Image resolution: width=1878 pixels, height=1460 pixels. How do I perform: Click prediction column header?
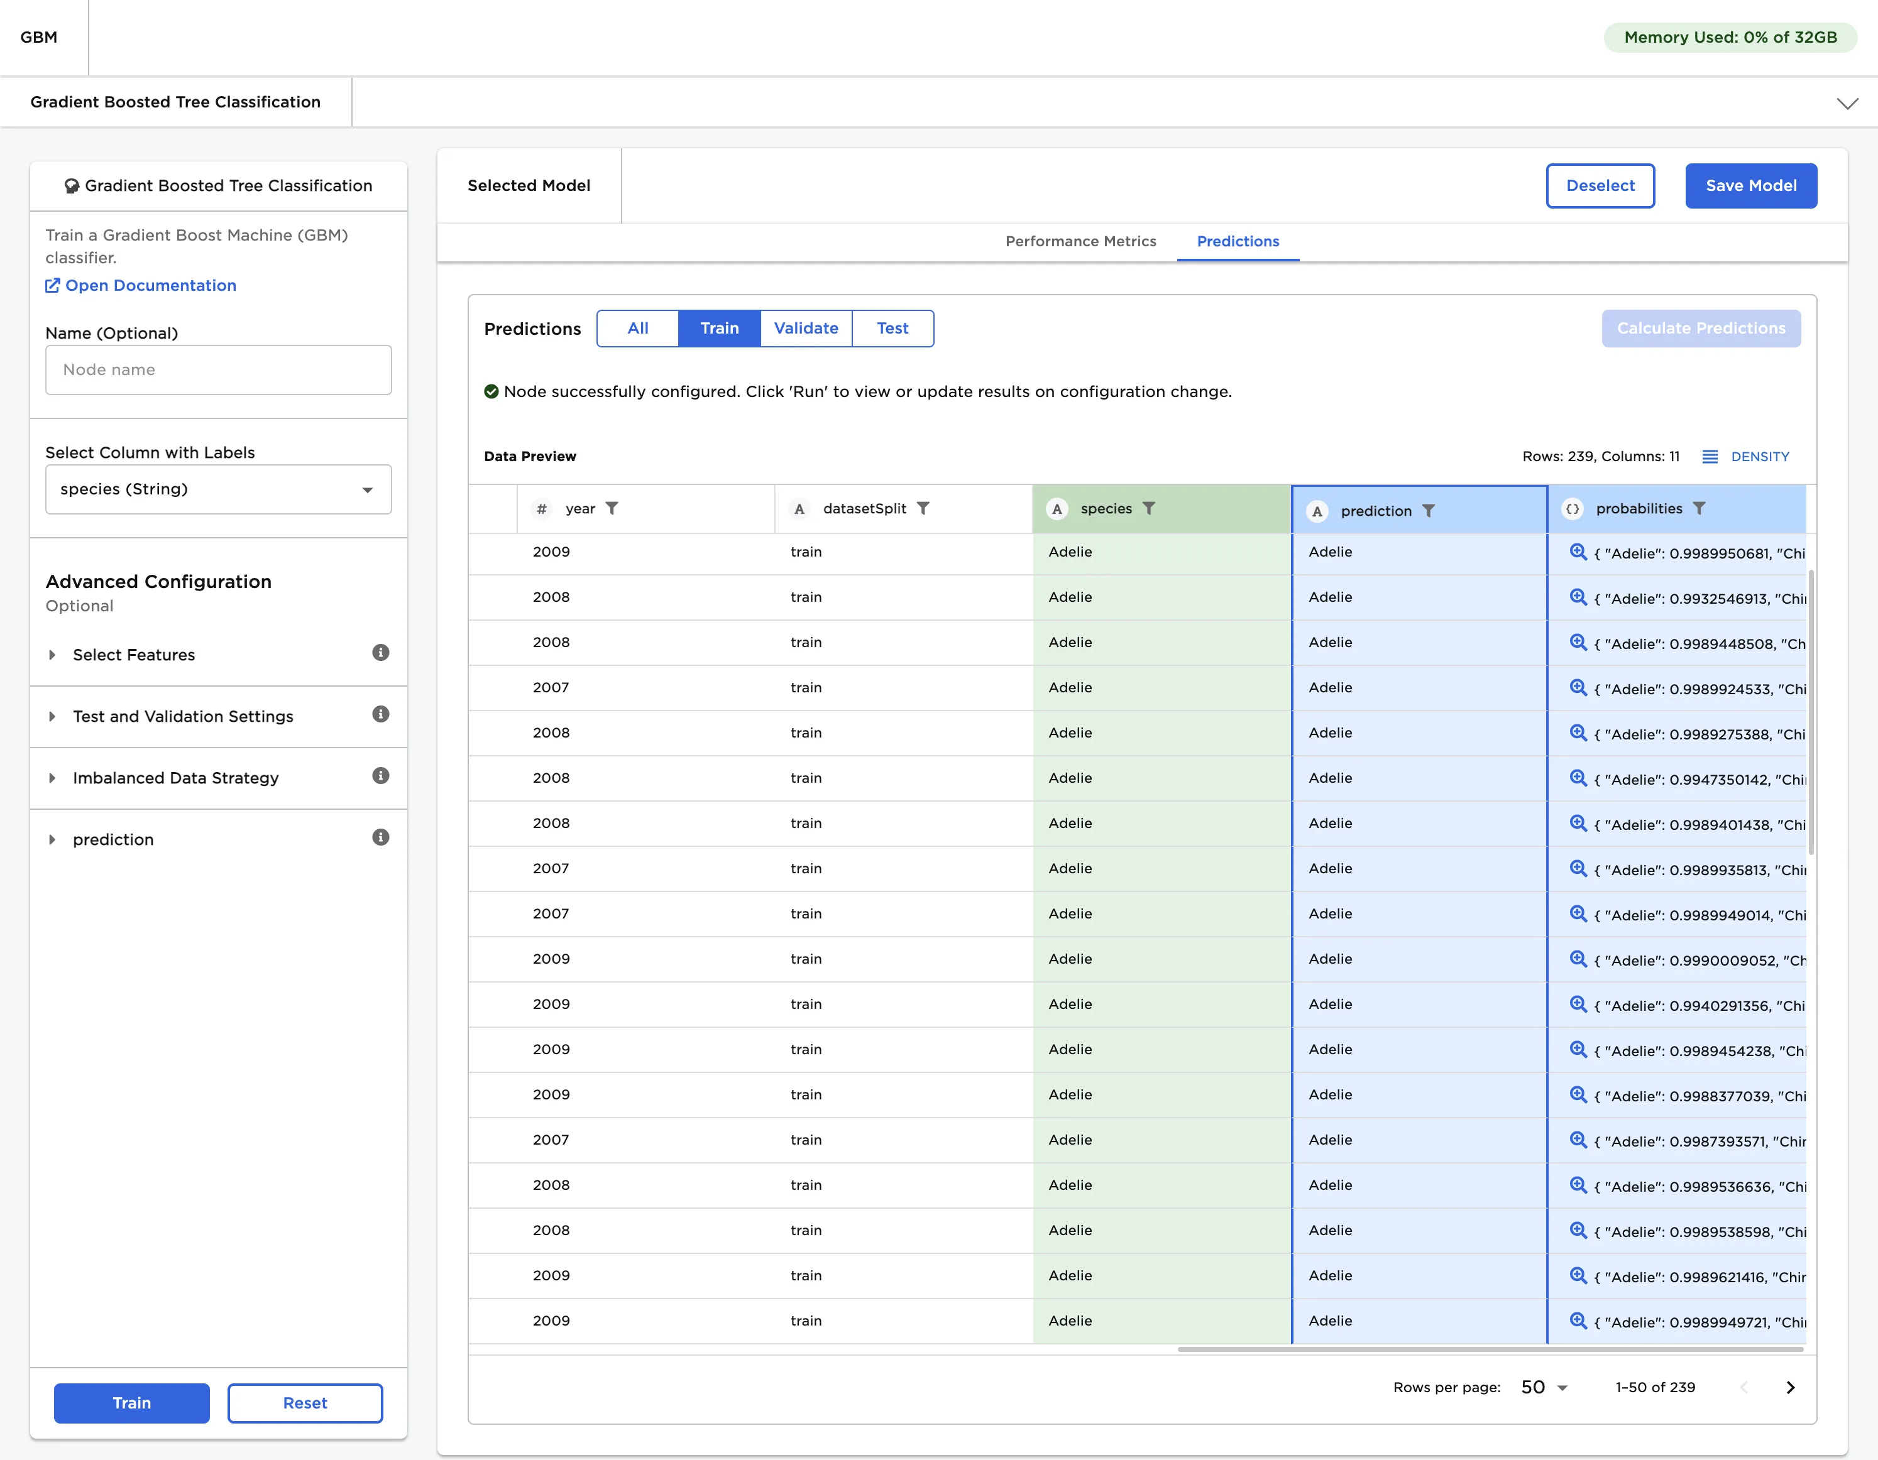[1419, 511]
